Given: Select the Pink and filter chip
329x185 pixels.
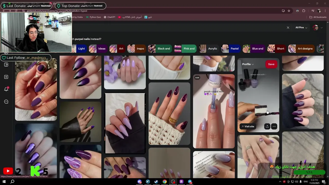Looking at the screenshot, I should pos(185,49).
